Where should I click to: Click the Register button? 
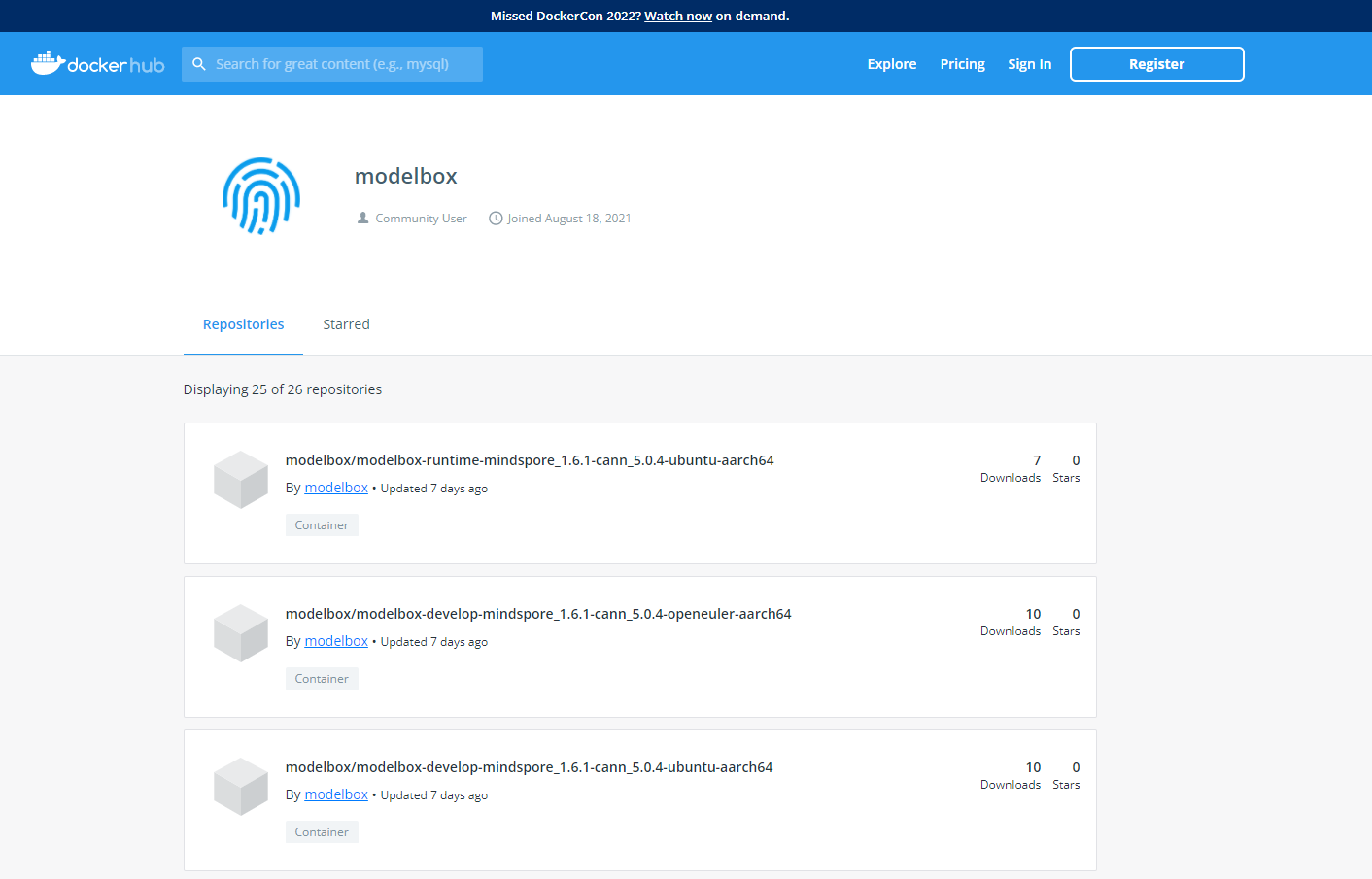pyautogui.click(x=1157, y=64)
